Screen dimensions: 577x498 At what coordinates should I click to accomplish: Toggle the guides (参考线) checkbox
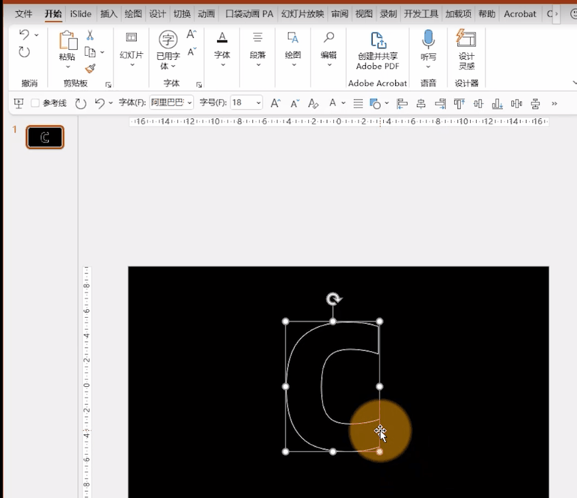[35, 103]
